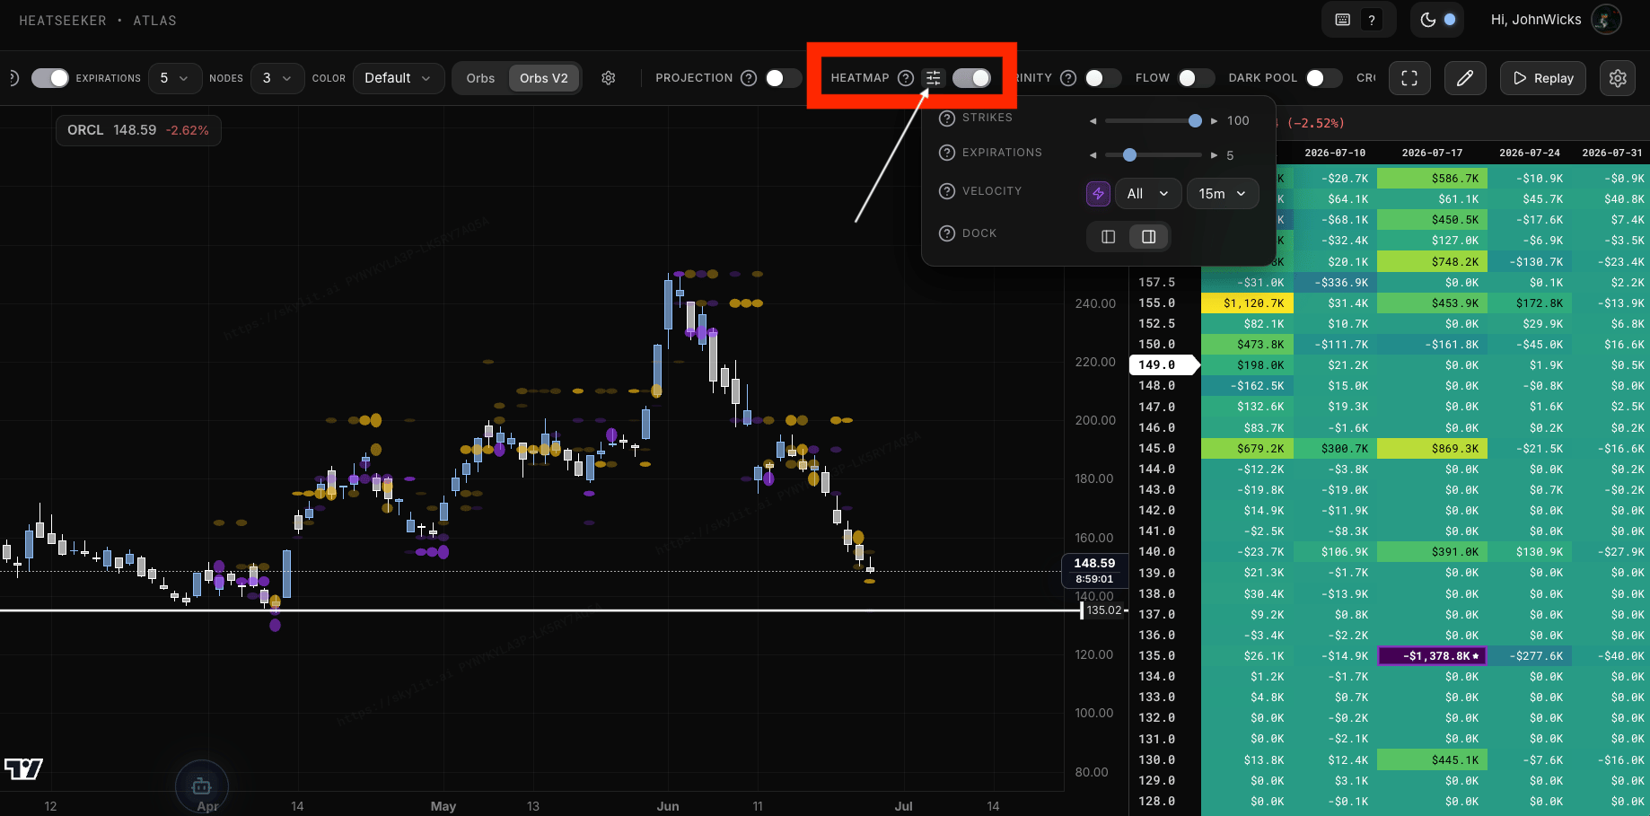The height and width of the screenshot is (816, 1650).
Task: Show help for HEATMAP
Action: coord(906,78)
